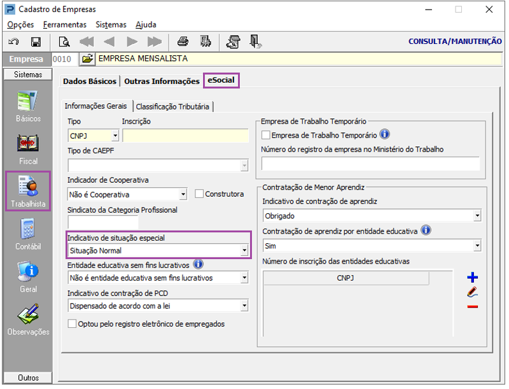Open Entidade educativa sem fins lucrativos dropdown
Screen dimensions: 509x389
(244, 278)
